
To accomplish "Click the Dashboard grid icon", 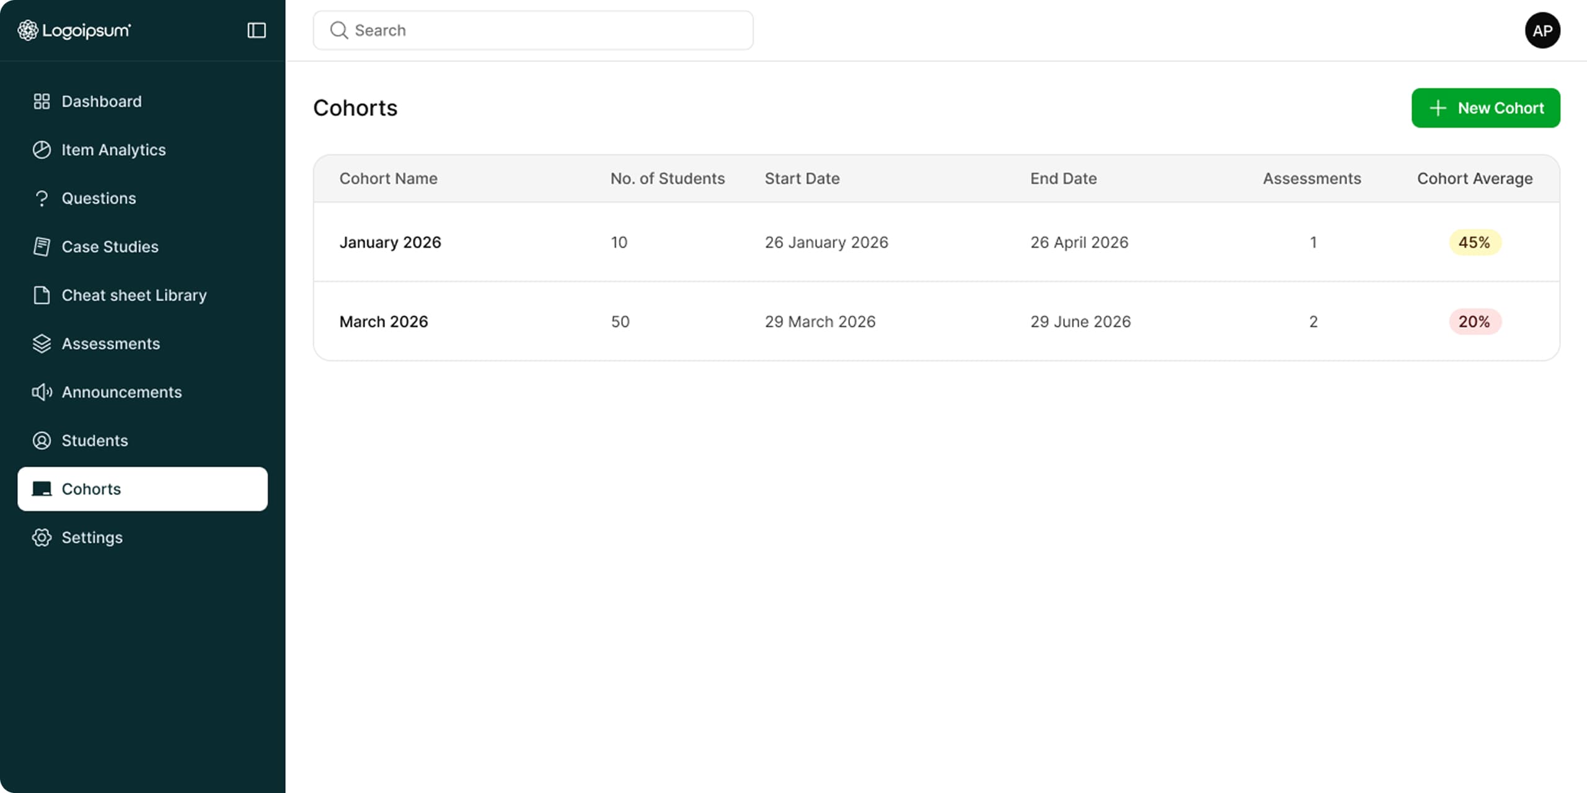I will pyautogui.click(x=42, y=102).
